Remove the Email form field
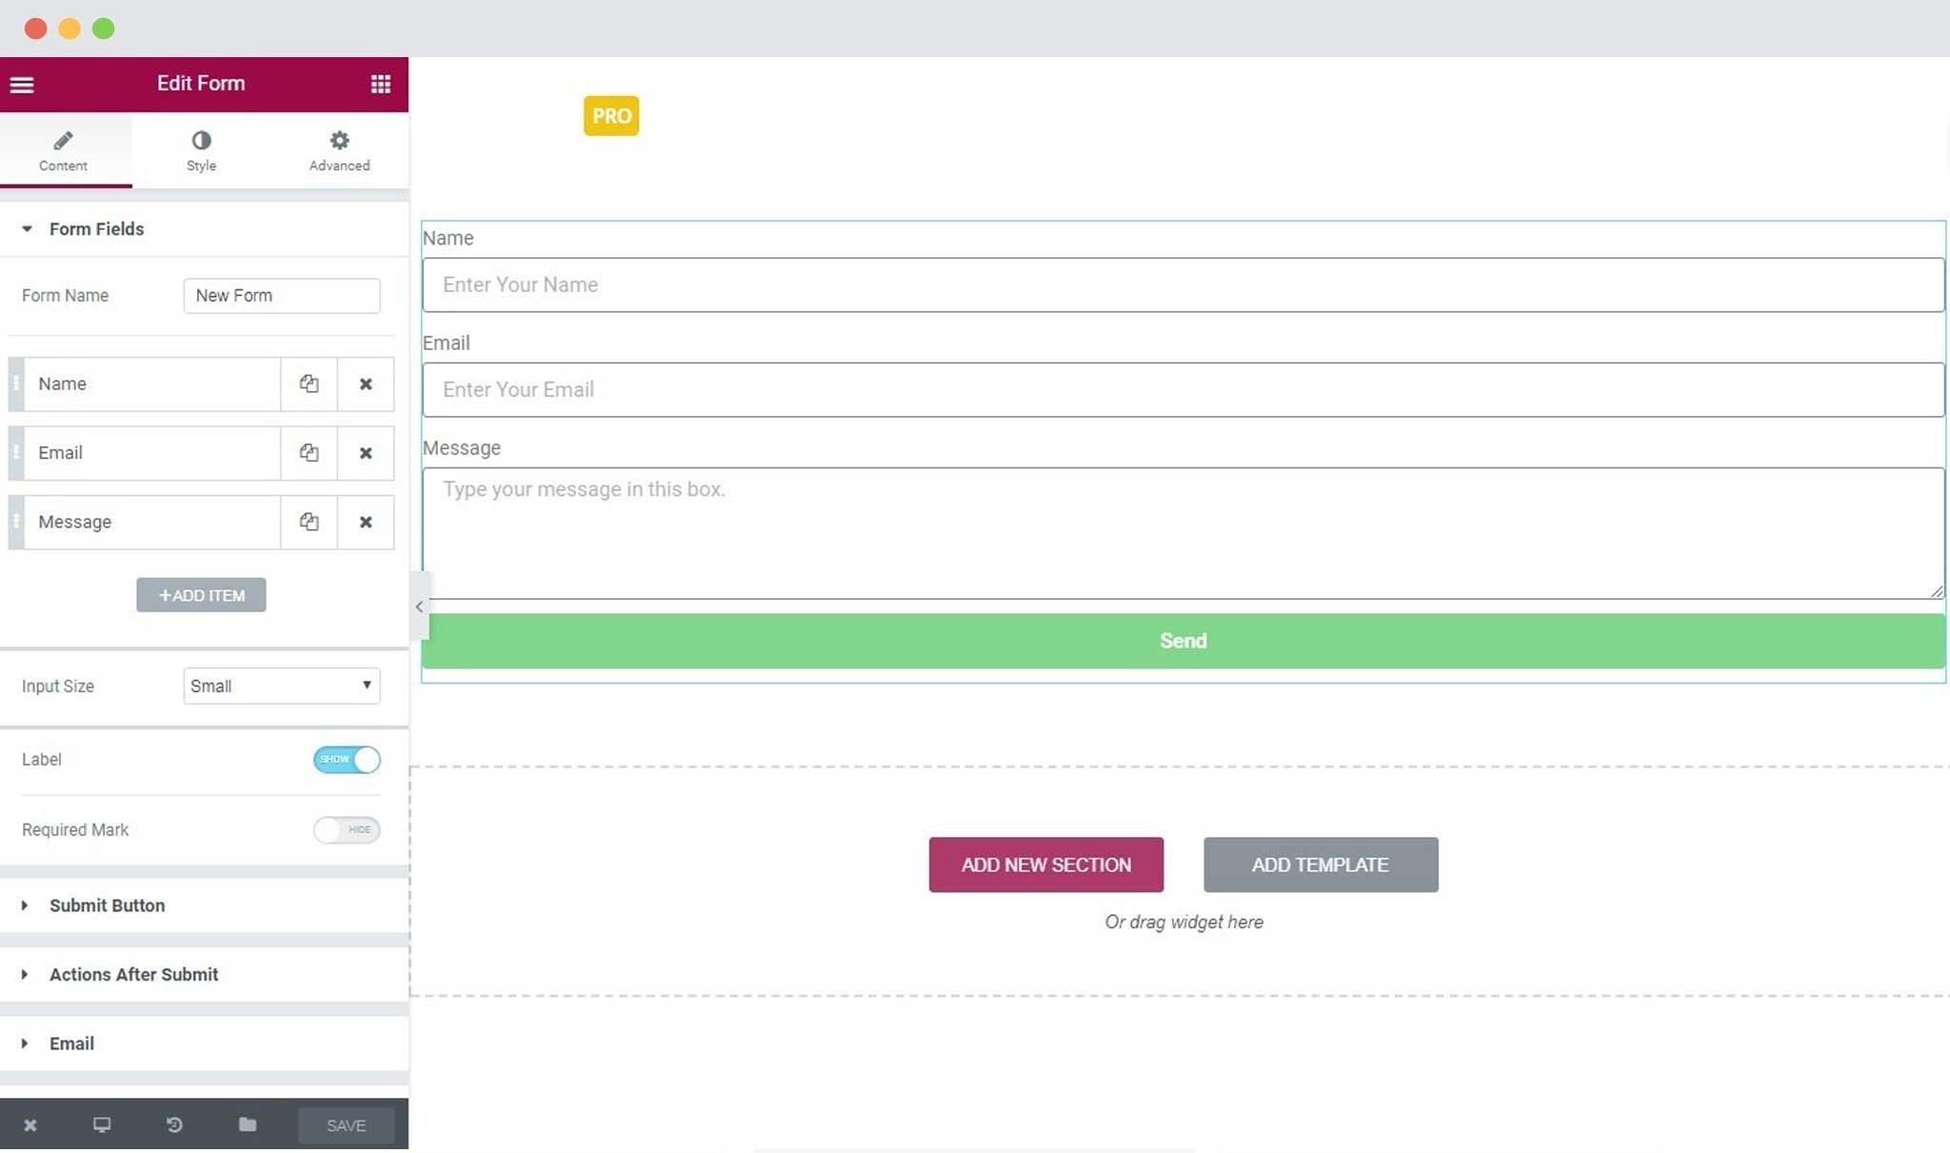 (x=366, y=453)
